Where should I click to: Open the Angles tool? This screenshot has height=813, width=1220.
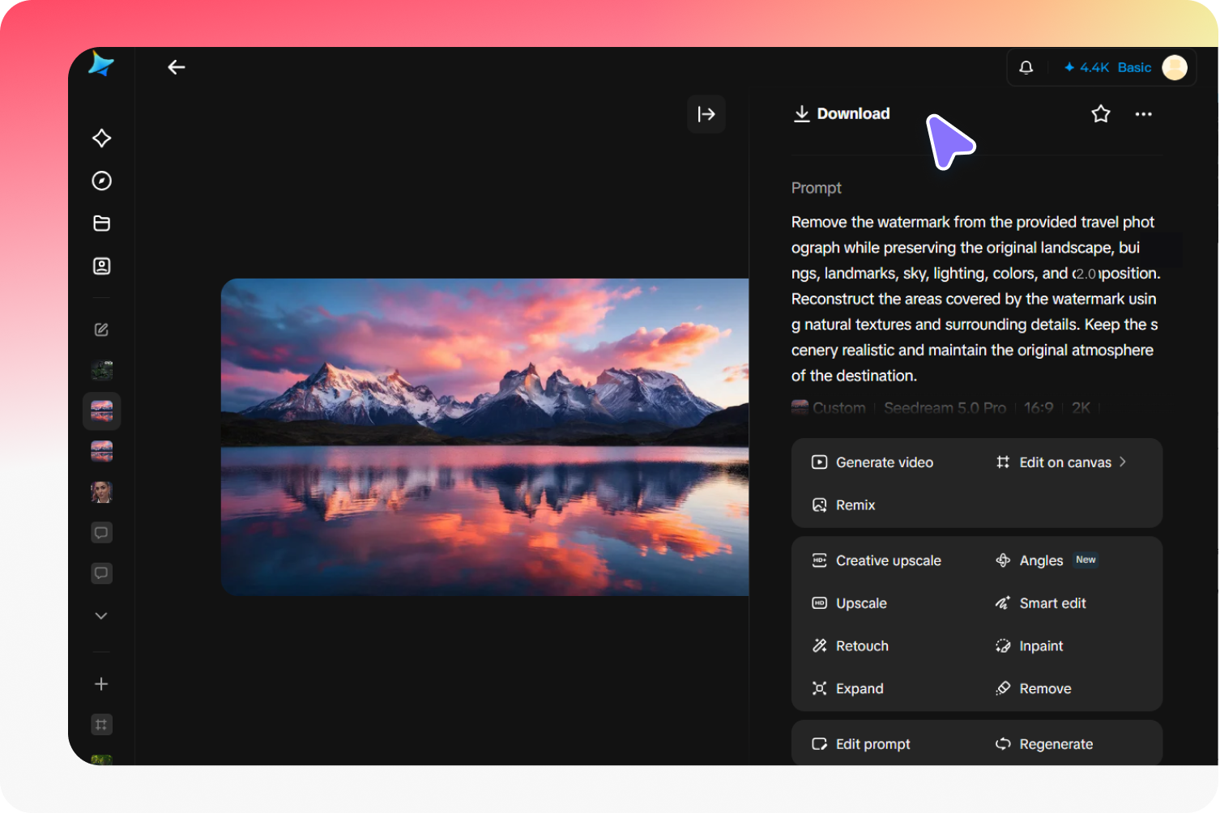point(1046,560)
